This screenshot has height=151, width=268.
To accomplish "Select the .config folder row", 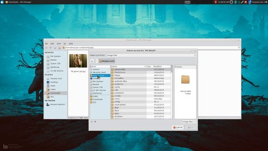I will [x=141, y=102].
